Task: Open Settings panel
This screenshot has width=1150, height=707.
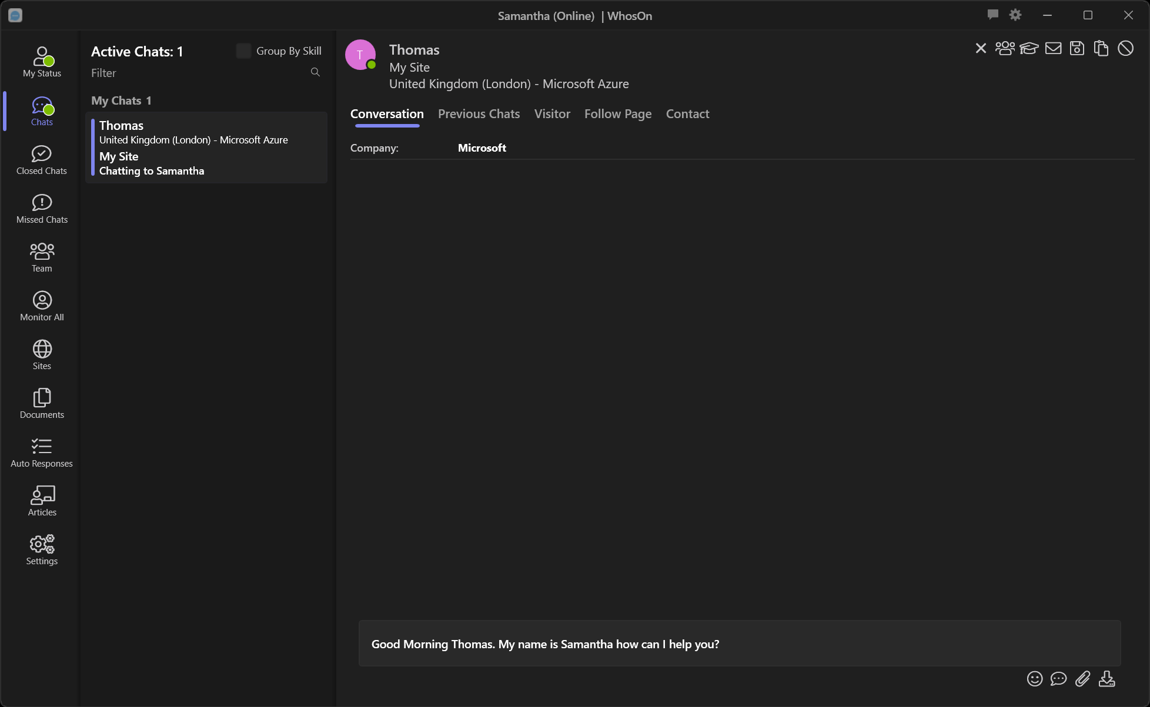Action: 41,549
